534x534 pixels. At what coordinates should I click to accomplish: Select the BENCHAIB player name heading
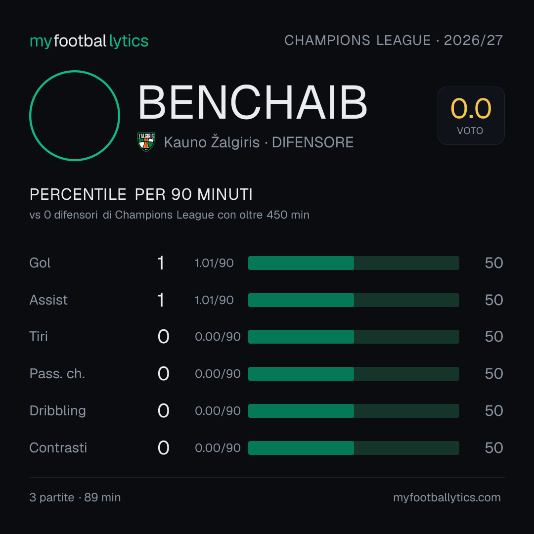pyautogui.click(x=253, y=102)
